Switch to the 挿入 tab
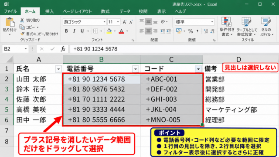The height and width of the screenshot is (157, 279). click(49, 11)
